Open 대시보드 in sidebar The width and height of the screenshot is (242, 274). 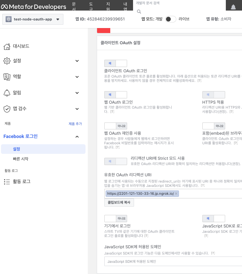[x=21, y=46]
